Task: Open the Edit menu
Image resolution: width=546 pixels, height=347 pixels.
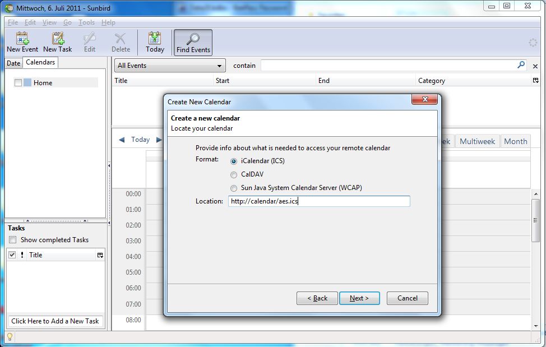Action: [30, 22]
